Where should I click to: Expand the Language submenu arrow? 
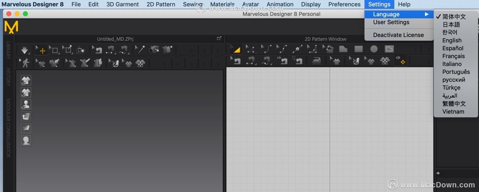tap(426, 14)
